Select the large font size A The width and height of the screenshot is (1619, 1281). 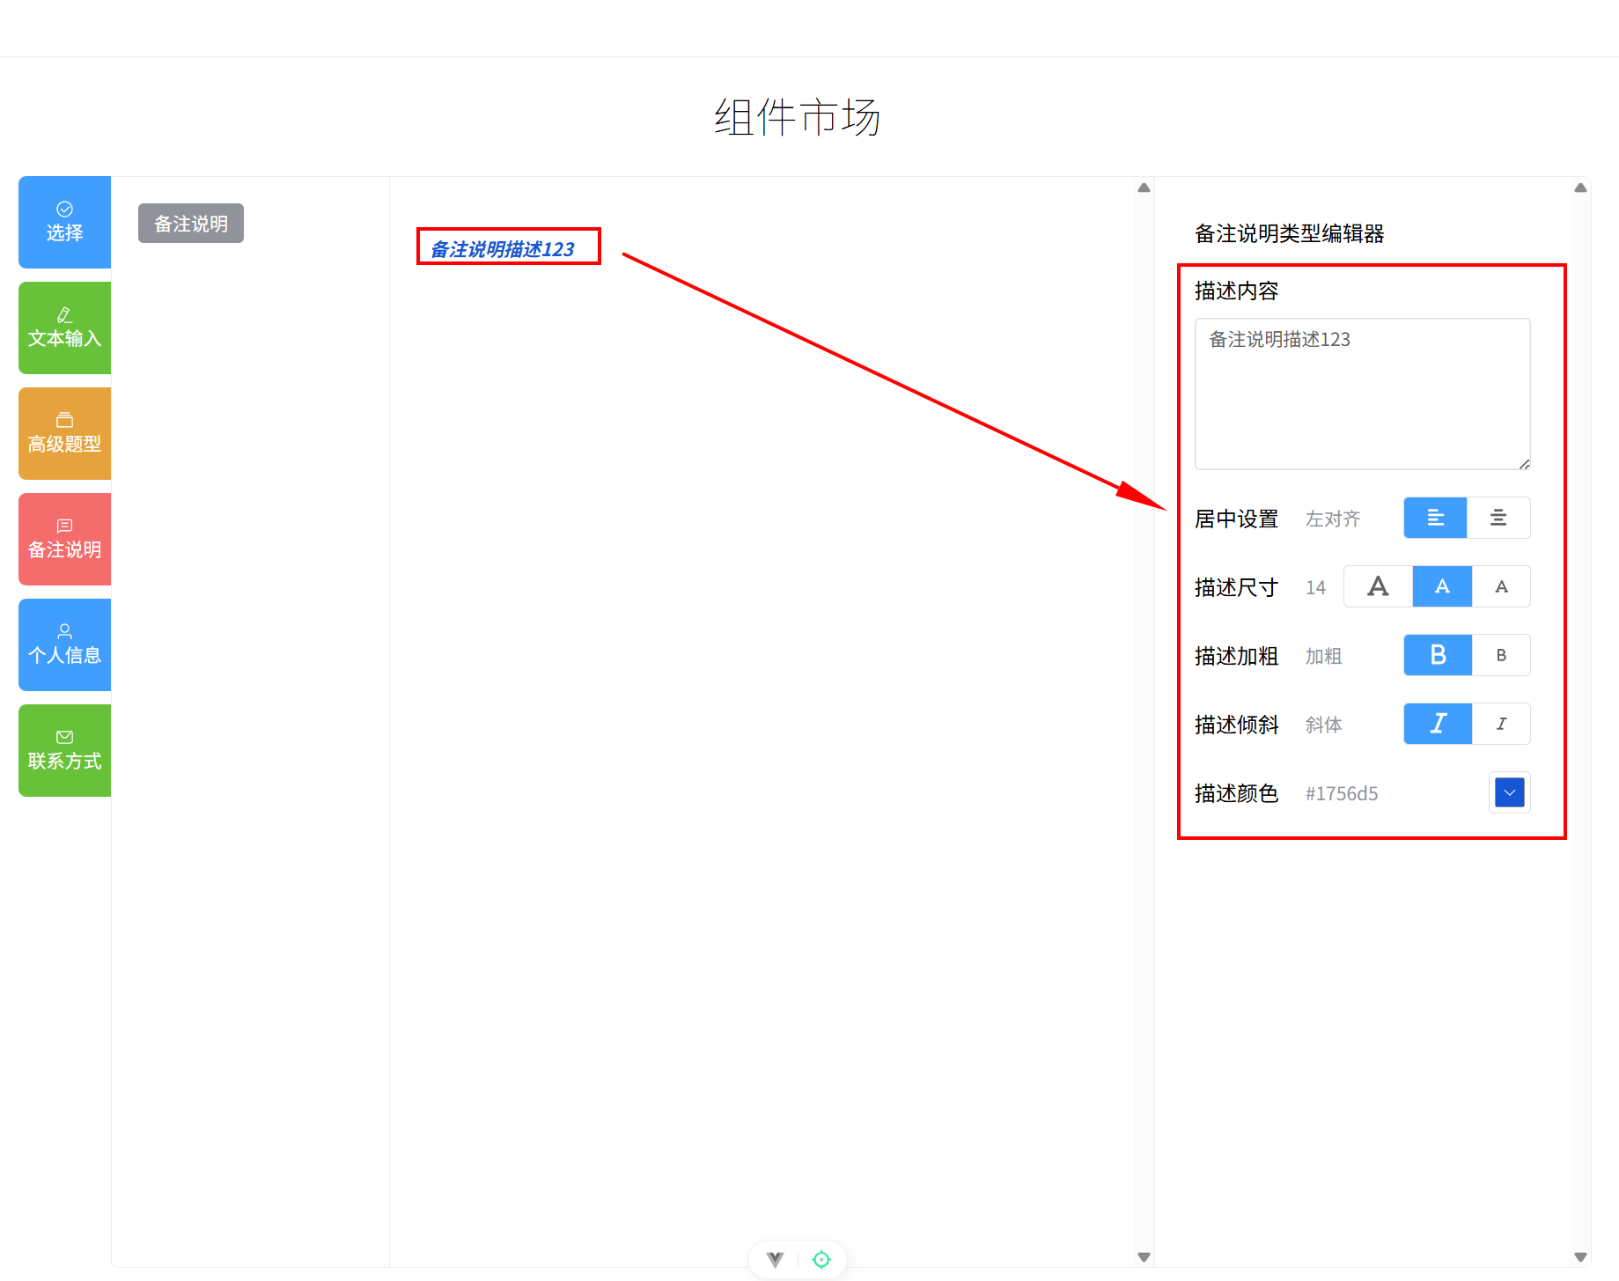click(1378, 586)
